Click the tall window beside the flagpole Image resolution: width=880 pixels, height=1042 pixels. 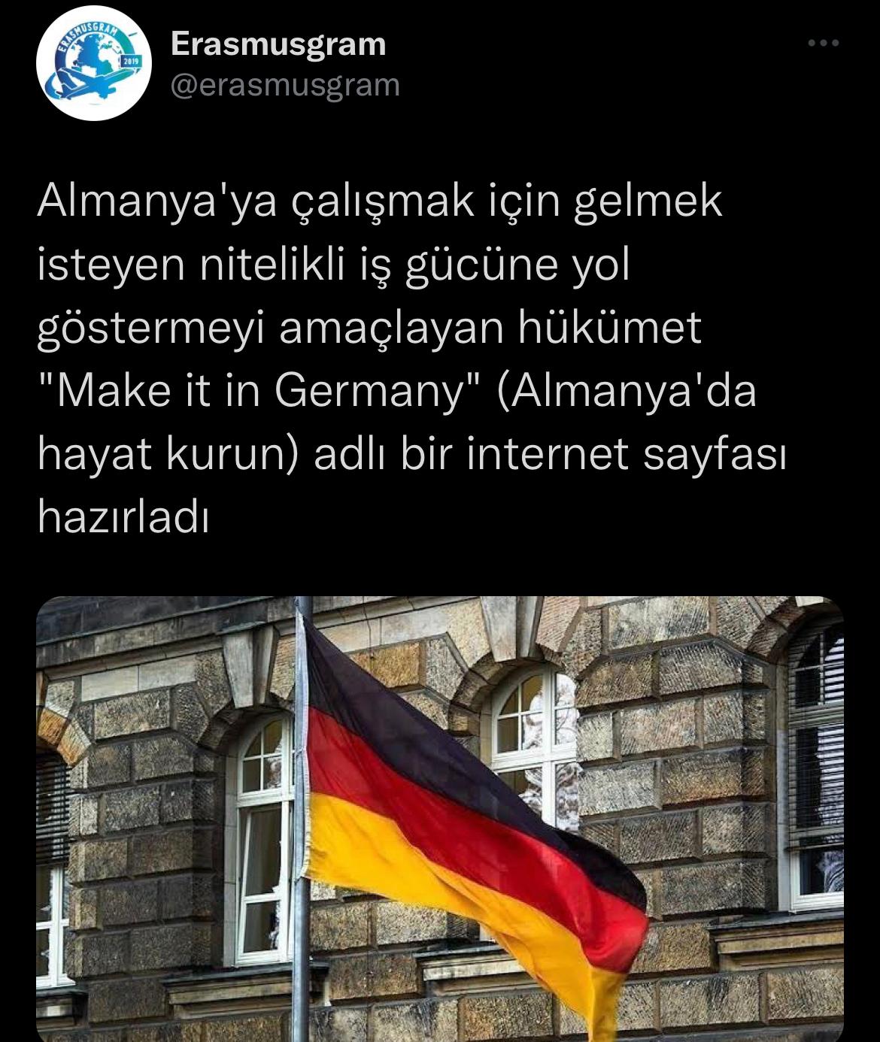point(263,838)
